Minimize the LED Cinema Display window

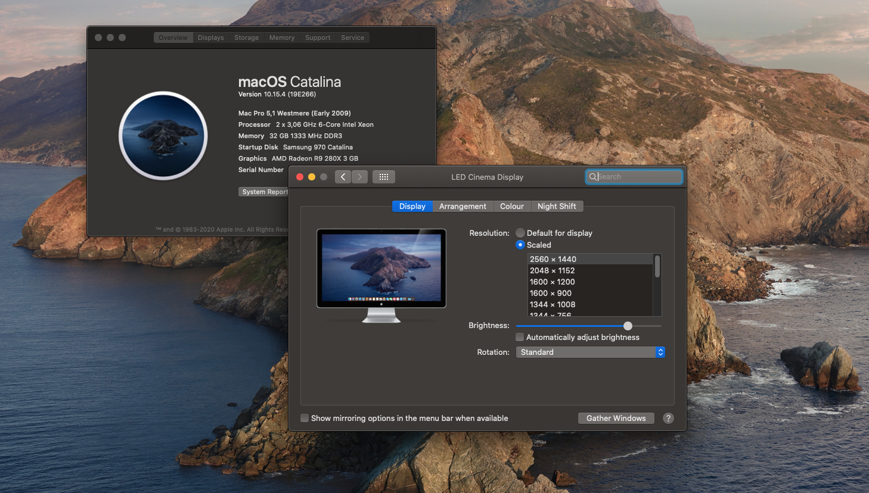(x=312, y=177)
